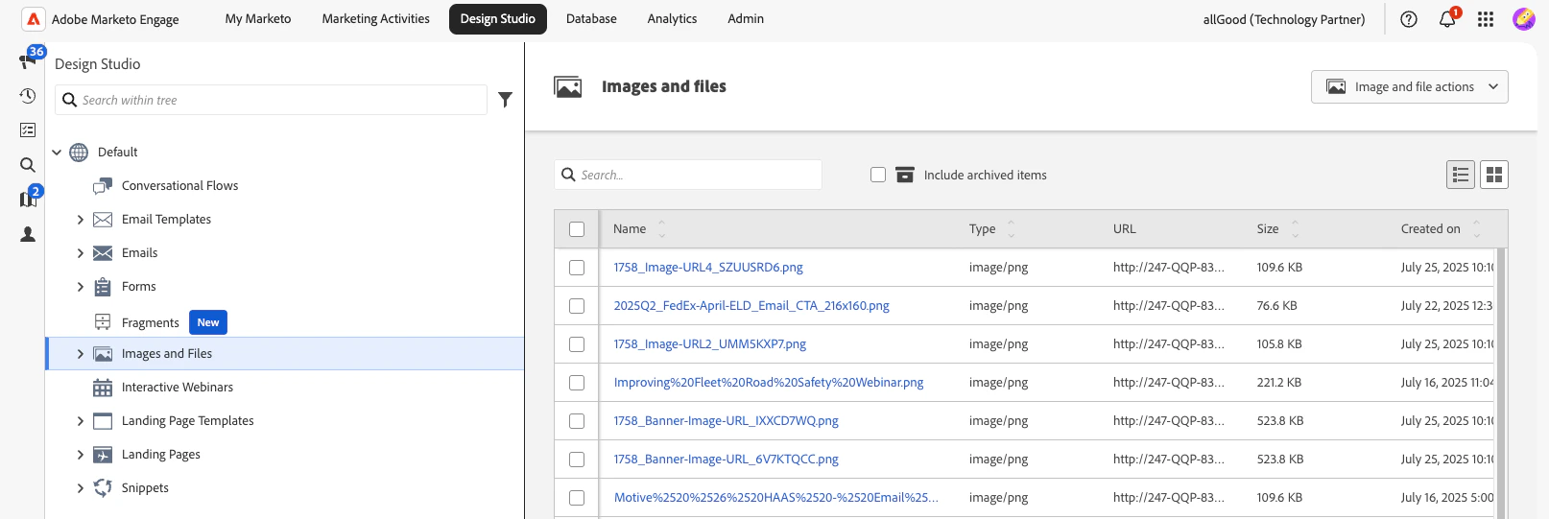Open the Image and file actions dropdown
The width and height of the screenshot is (1549, 519).
pos(1409,86)
